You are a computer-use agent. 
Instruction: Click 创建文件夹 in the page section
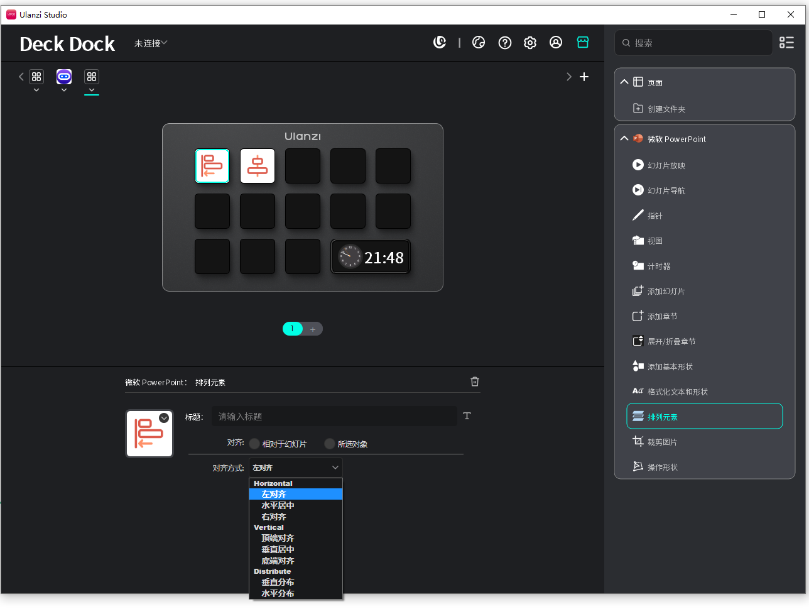click(x=666, y=109)
